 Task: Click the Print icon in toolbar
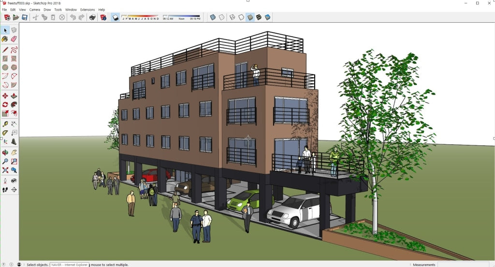(x=92, y=17)
